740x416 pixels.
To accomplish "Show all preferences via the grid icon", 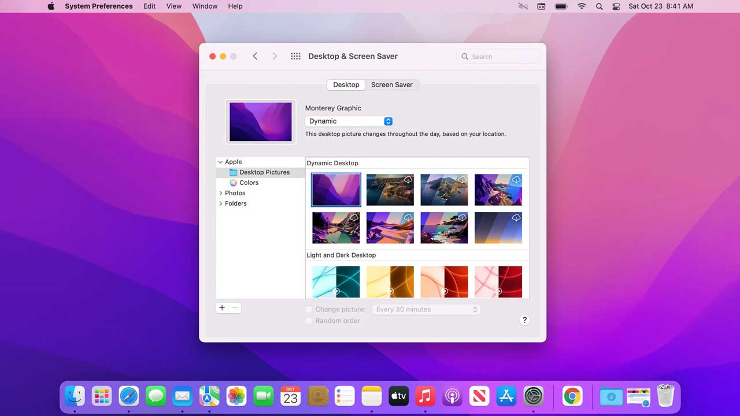I will click(x=295, y=56).
